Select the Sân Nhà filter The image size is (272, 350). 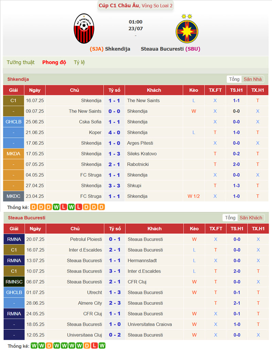[x=253, y=79]
